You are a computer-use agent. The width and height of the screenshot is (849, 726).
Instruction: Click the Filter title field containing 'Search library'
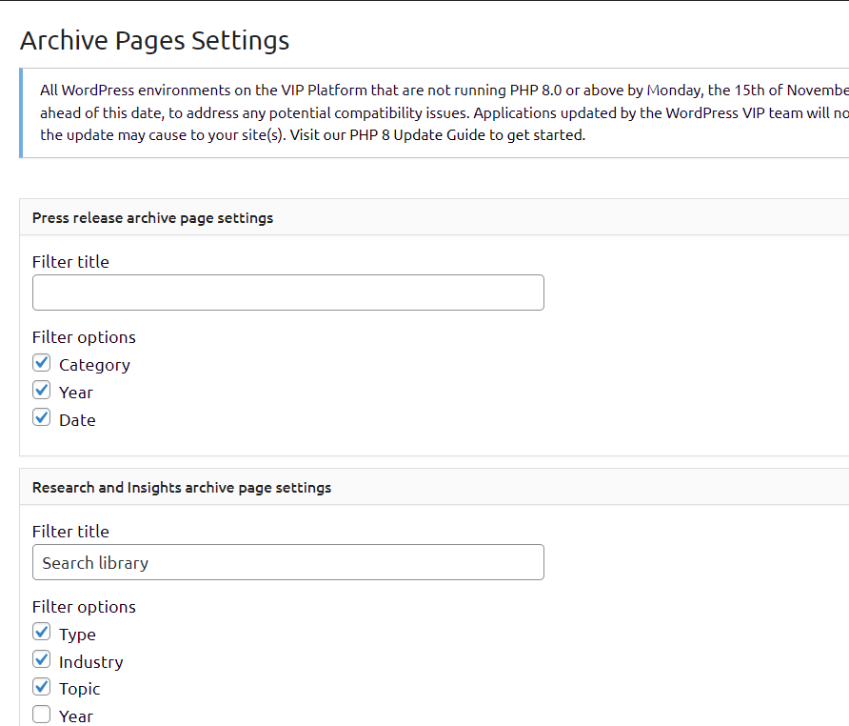(x=287, y=563)
